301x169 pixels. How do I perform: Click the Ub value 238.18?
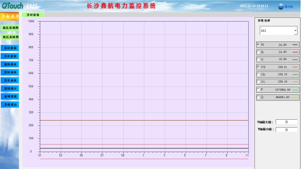(282, 74)
